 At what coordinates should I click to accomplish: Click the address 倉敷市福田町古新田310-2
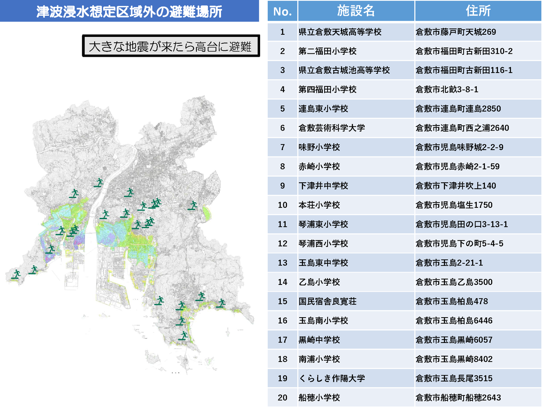pyautogui.click(x=464, y=51)
